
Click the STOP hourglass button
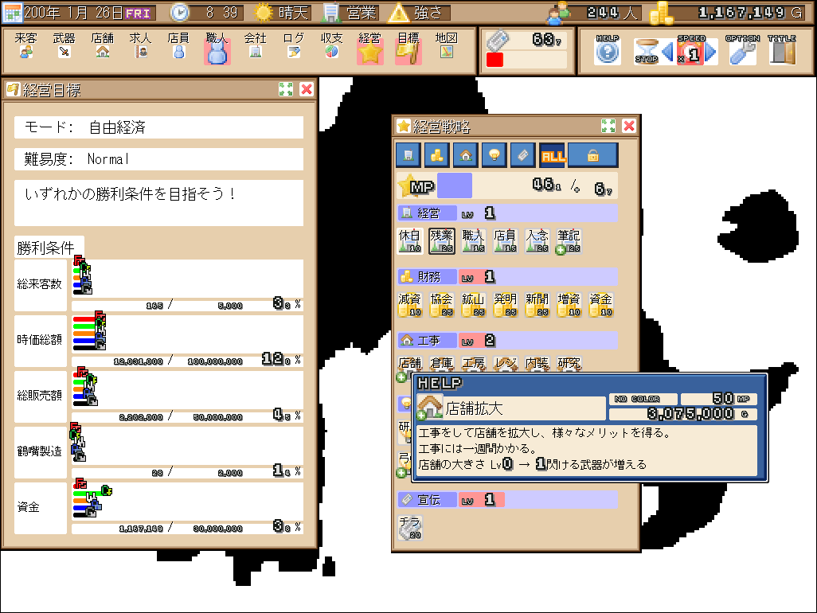(x=647, y=52)
